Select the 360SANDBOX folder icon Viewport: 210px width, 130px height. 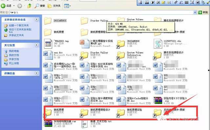tap(48, 21)
